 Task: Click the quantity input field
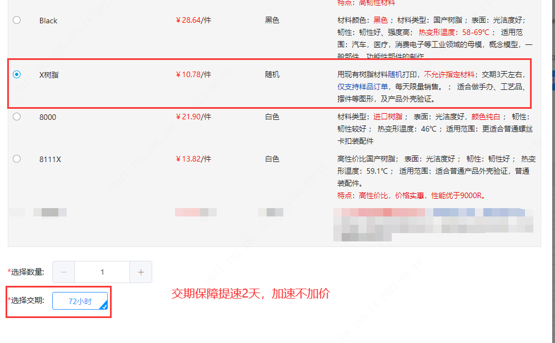point(102,272)
